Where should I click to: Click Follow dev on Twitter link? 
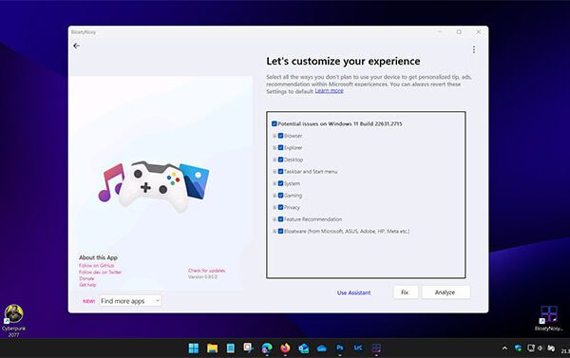(100, 273)
